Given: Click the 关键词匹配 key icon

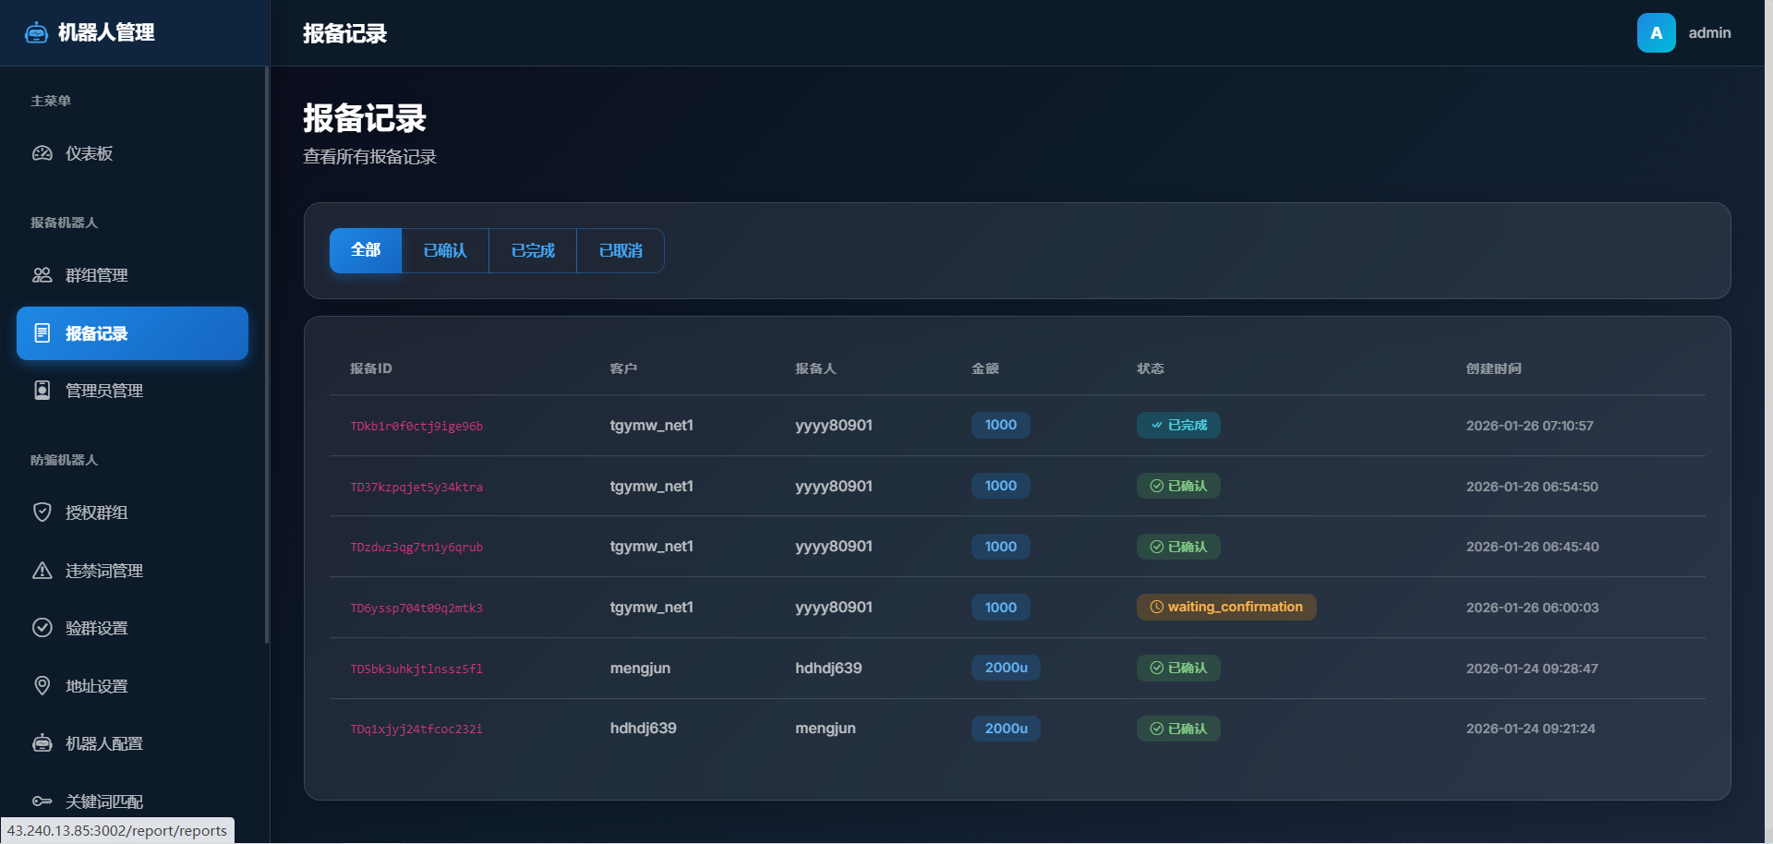Looking at the screenshot, I should pyautogui.click(x=42, y=801).
